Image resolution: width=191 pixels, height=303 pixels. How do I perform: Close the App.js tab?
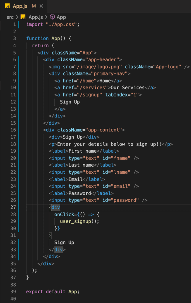[x=41, y=6]
